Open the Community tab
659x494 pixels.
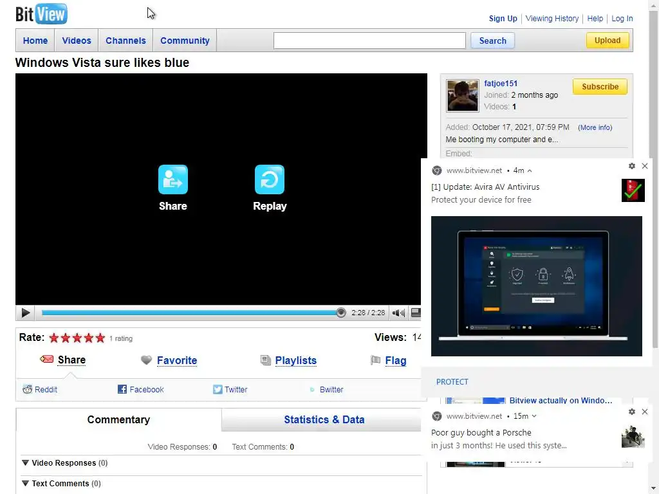(185, 41)
